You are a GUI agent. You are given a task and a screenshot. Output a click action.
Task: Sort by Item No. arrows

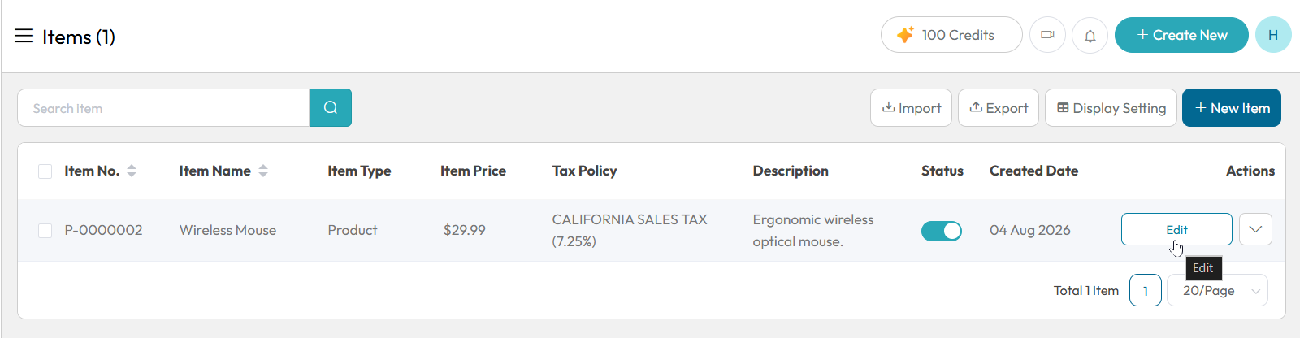click(x=132, y=171)
